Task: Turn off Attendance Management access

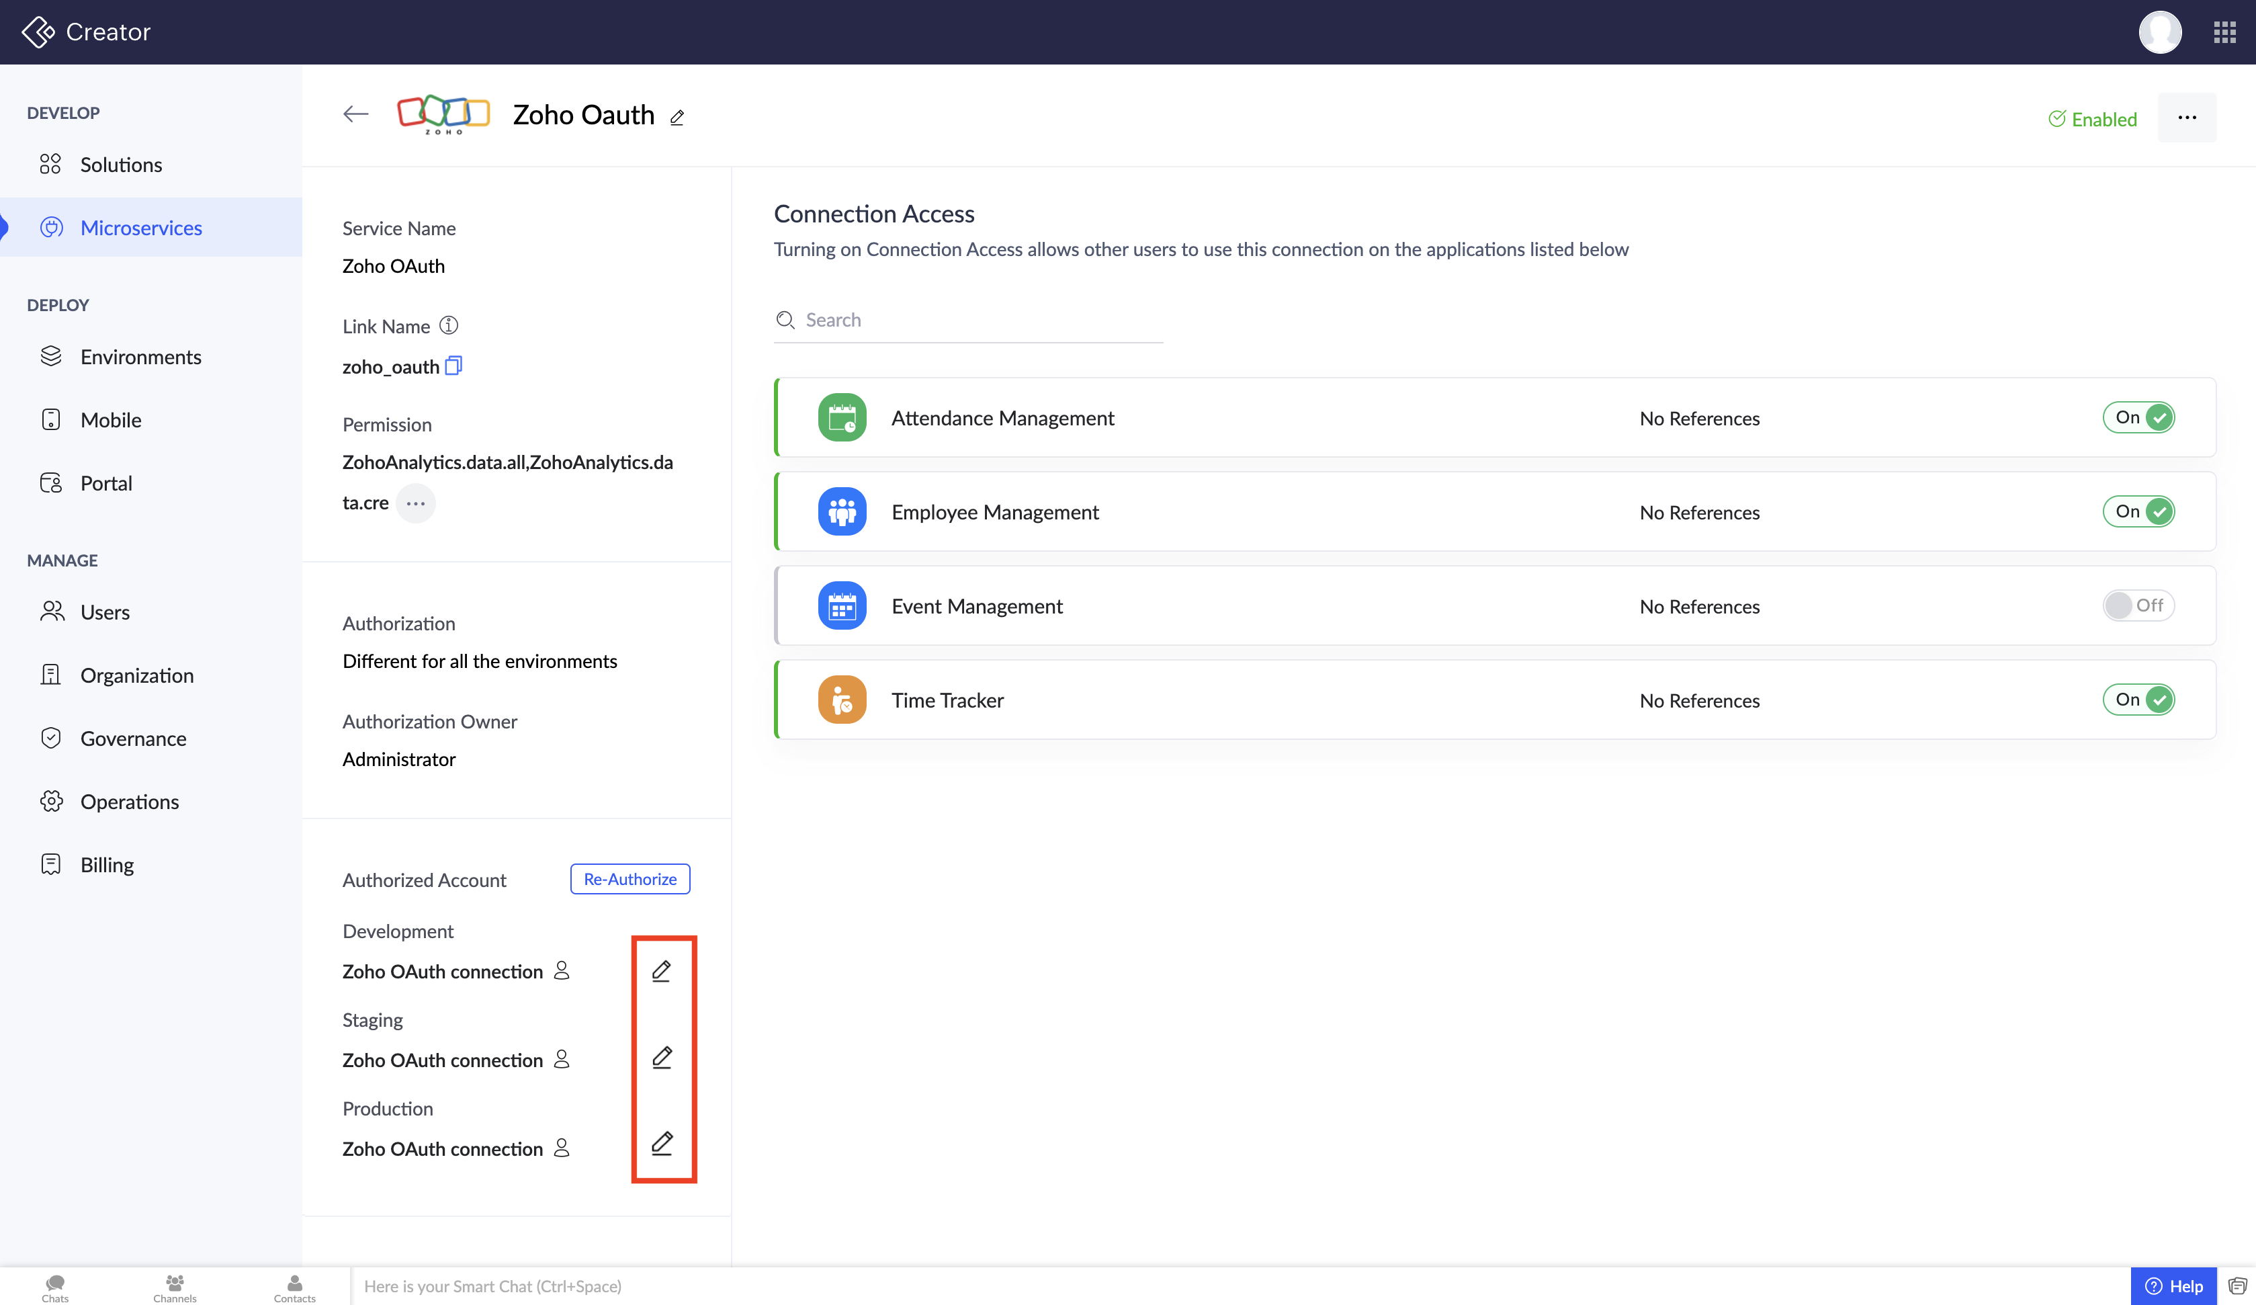Action: [x=2138, y=417]
